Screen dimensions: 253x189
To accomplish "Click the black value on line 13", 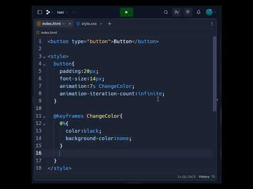I will pos(91,131).
